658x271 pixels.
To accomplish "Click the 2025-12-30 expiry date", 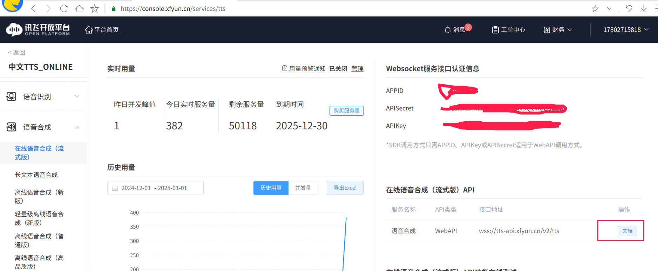I will point(301,126).
